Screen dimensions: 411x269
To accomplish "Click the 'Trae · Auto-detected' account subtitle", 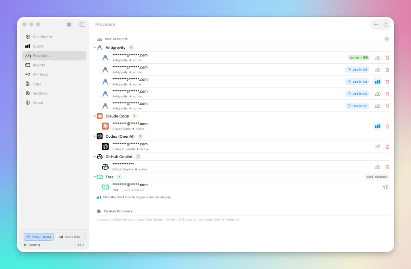I will 128,190.
